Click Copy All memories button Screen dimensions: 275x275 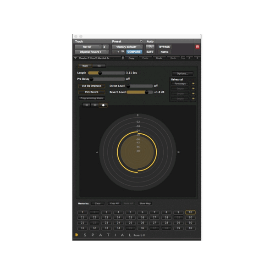coord(114,203)
